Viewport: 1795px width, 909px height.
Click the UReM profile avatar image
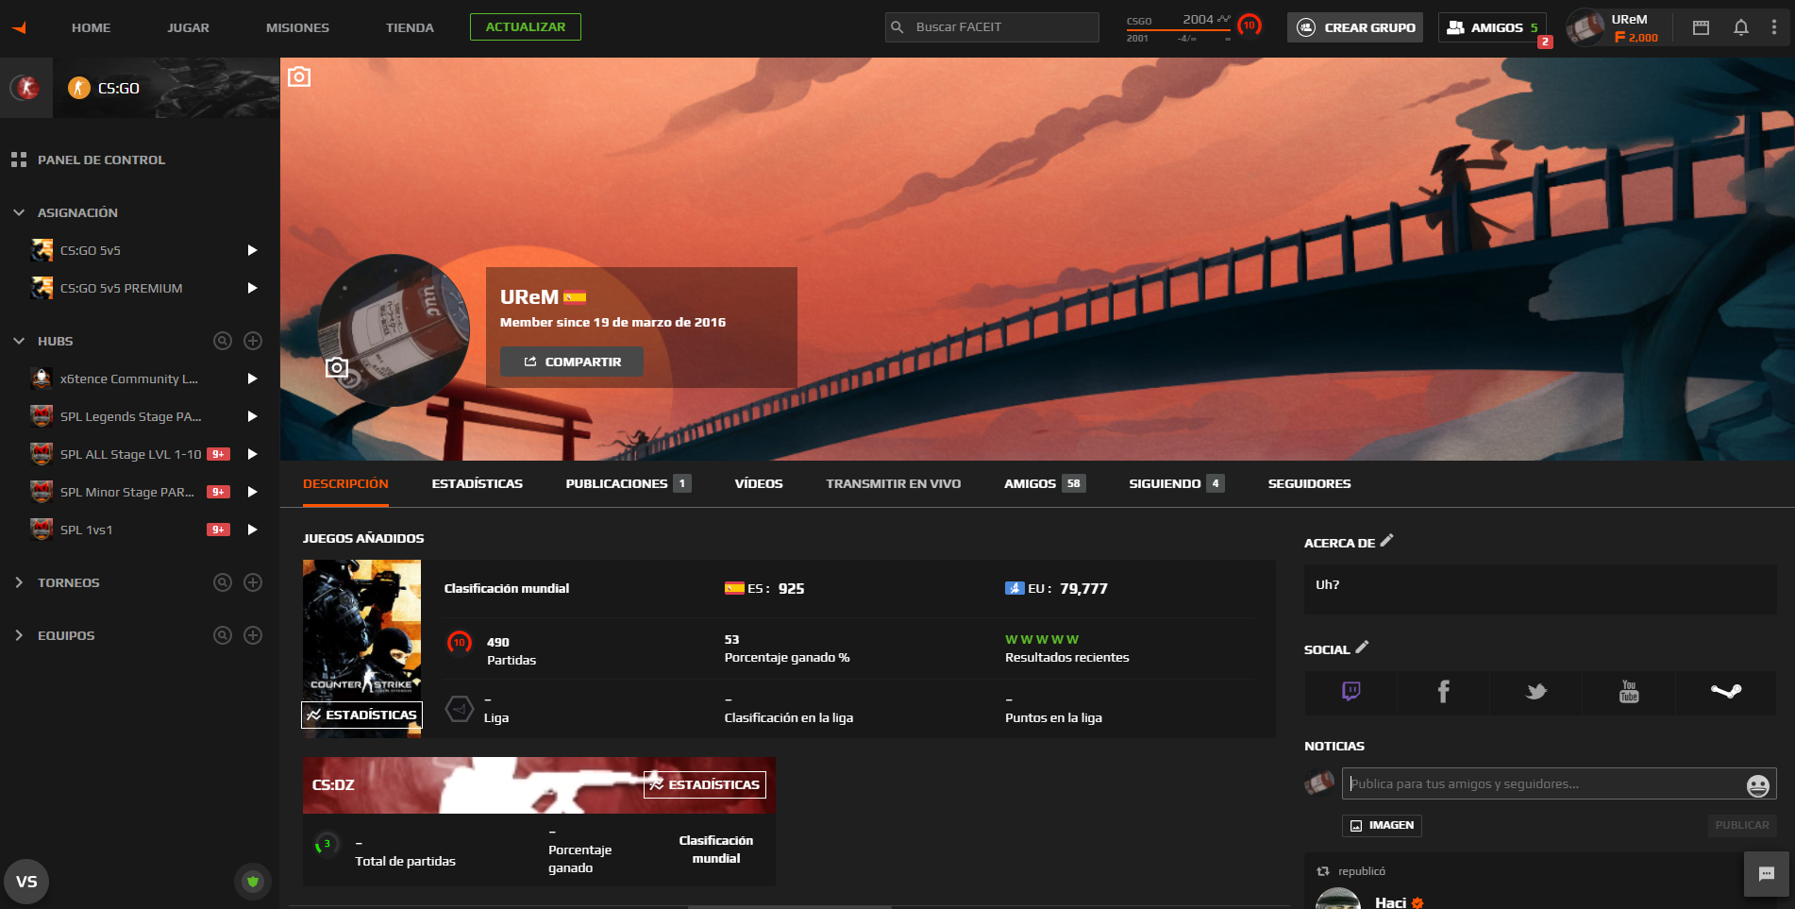pyautogui.click(x=393, y=329)
